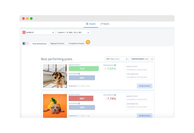Click the orange NEW badge
The width and height of the screenshot is (194, 133).
pos(88,42)
